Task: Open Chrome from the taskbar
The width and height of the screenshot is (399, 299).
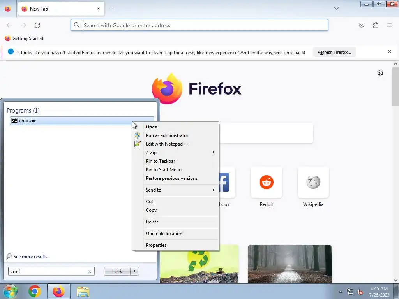Action: pyautogui.click(x=35, y=291)
